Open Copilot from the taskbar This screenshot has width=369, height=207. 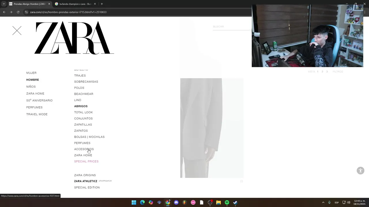[151, 202]
